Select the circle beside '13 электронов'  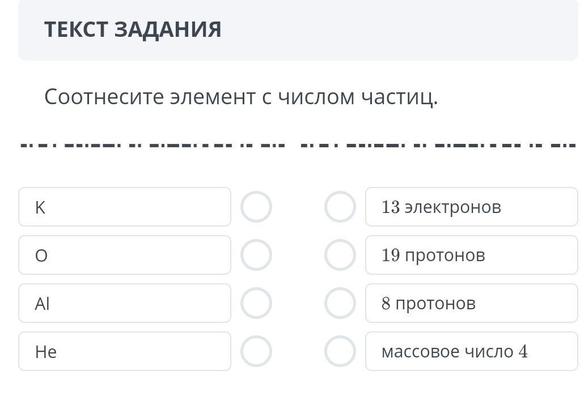tap(340, 207)
